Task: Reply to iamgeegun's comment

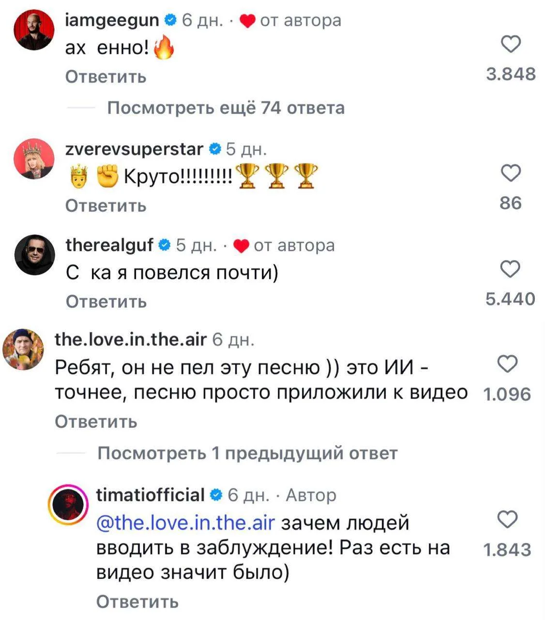Action: tap(106, 77)
